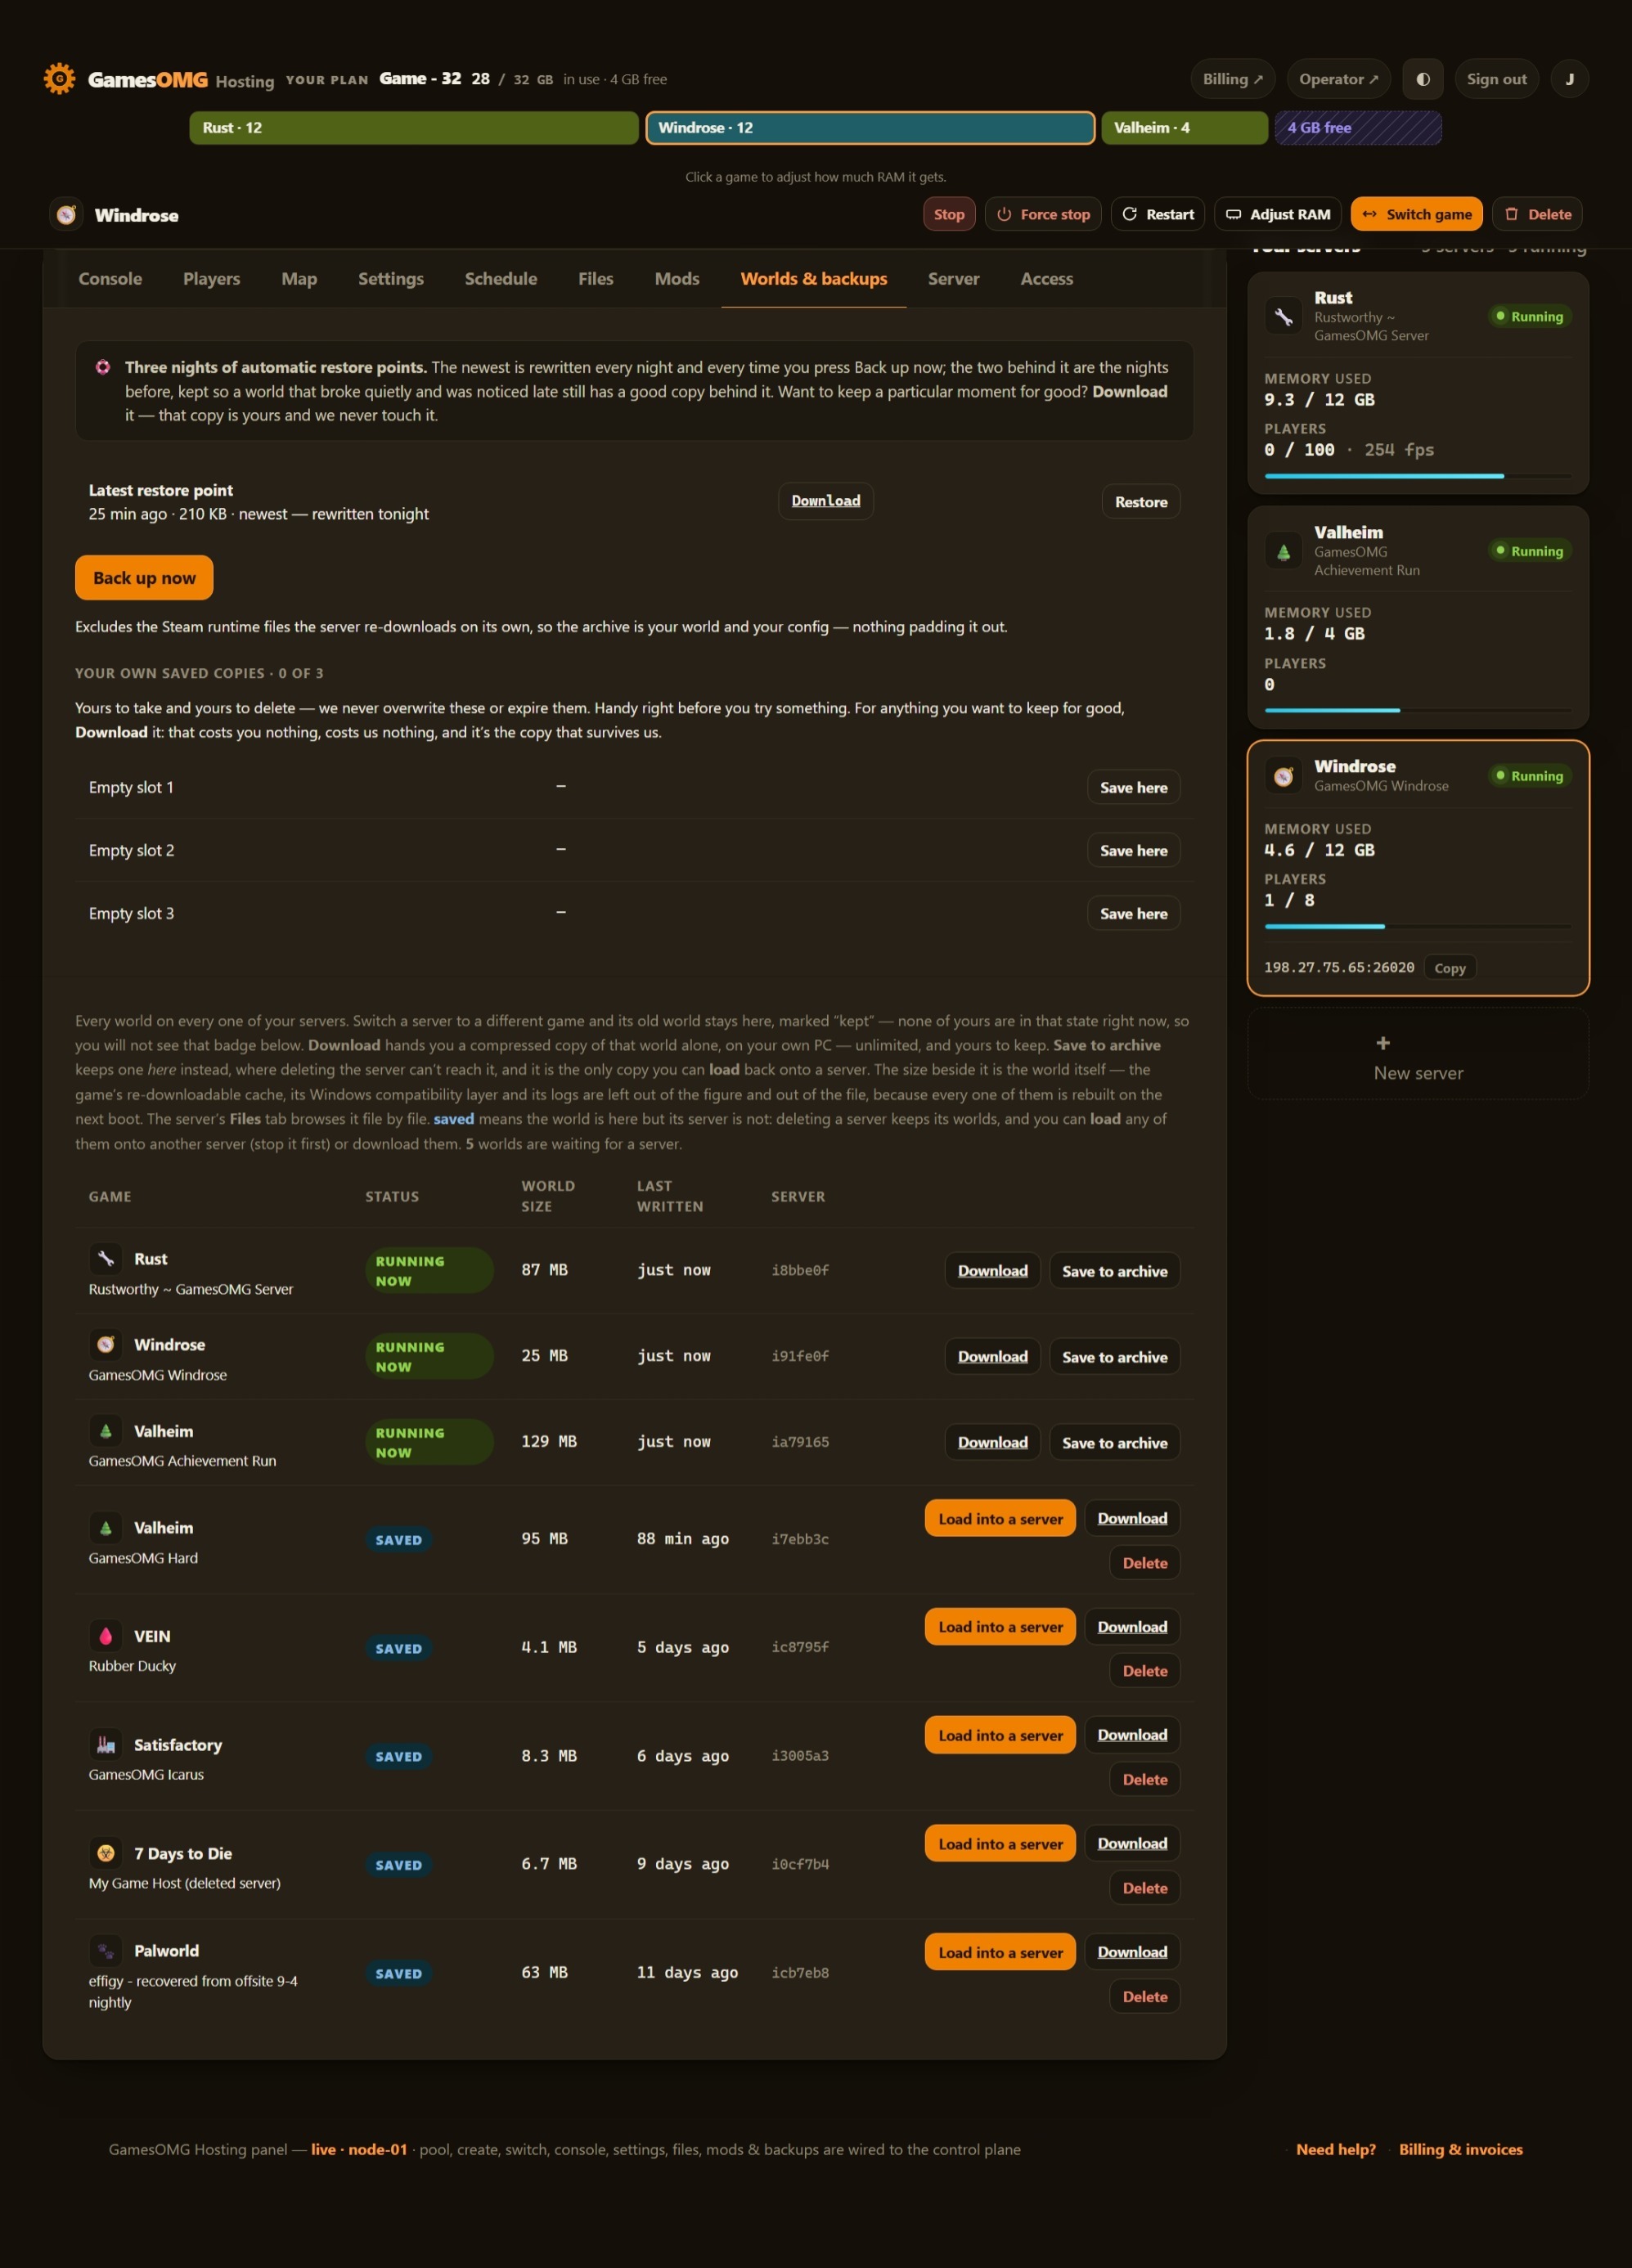Viewport: 1632px width, 2268px height.
Task: Copy the Windrose server address
Action: click(1450, 968)
